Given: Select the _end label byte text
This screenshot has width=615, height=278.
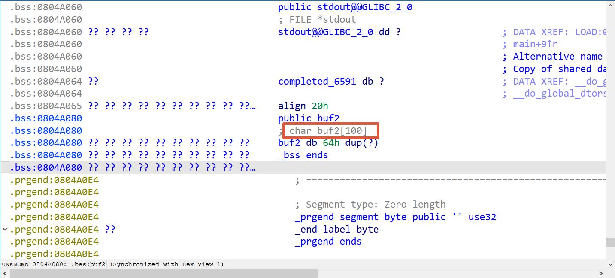Looking at the screenshot, I should pyautogui.click(x=337, y=229).
